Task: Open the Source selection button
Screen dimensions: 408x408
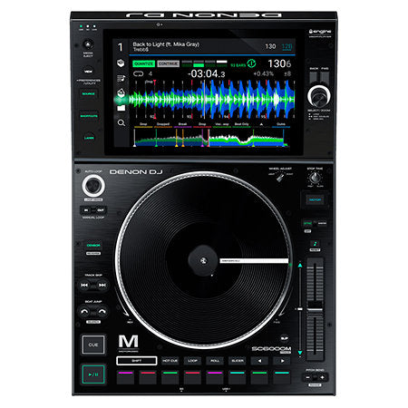Action: click(89, 94)
